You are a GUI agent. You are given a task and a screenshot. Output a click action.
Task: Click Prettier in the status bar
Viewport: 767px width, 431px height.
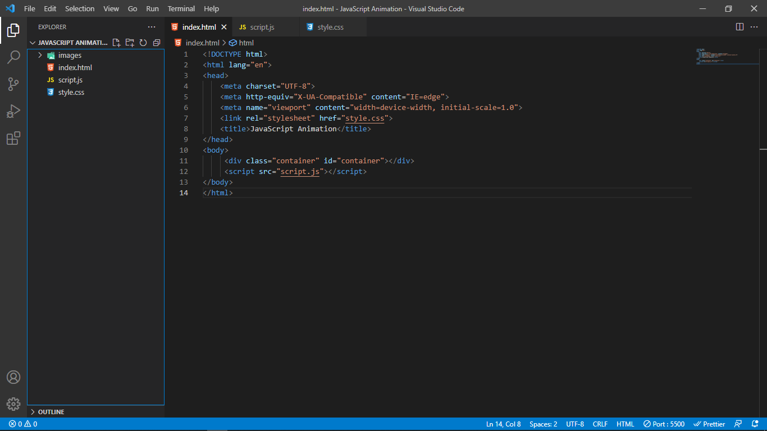tap(709, 424)
